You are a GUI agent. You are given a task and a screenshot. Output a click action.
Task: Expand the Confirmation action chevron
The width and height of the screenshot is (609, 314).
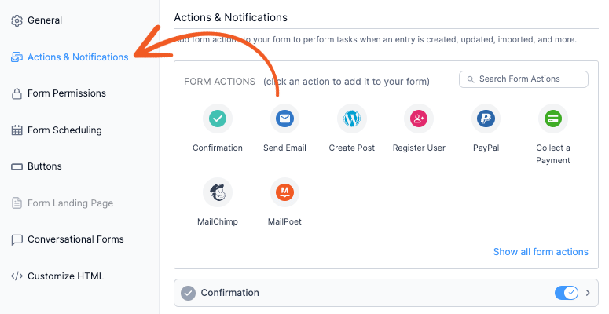coord(588,293)
